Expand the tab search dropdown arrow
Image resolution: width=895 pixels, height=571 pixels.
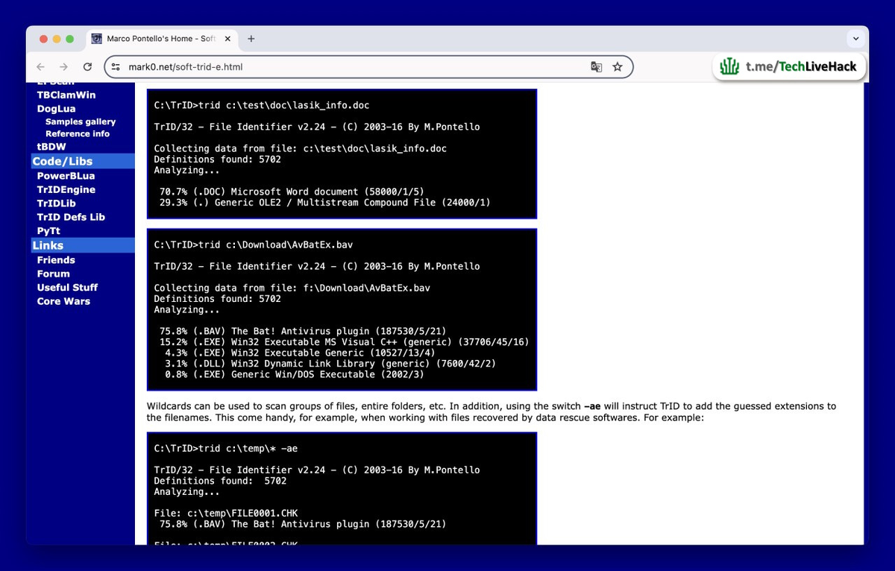tap(855, 39)
